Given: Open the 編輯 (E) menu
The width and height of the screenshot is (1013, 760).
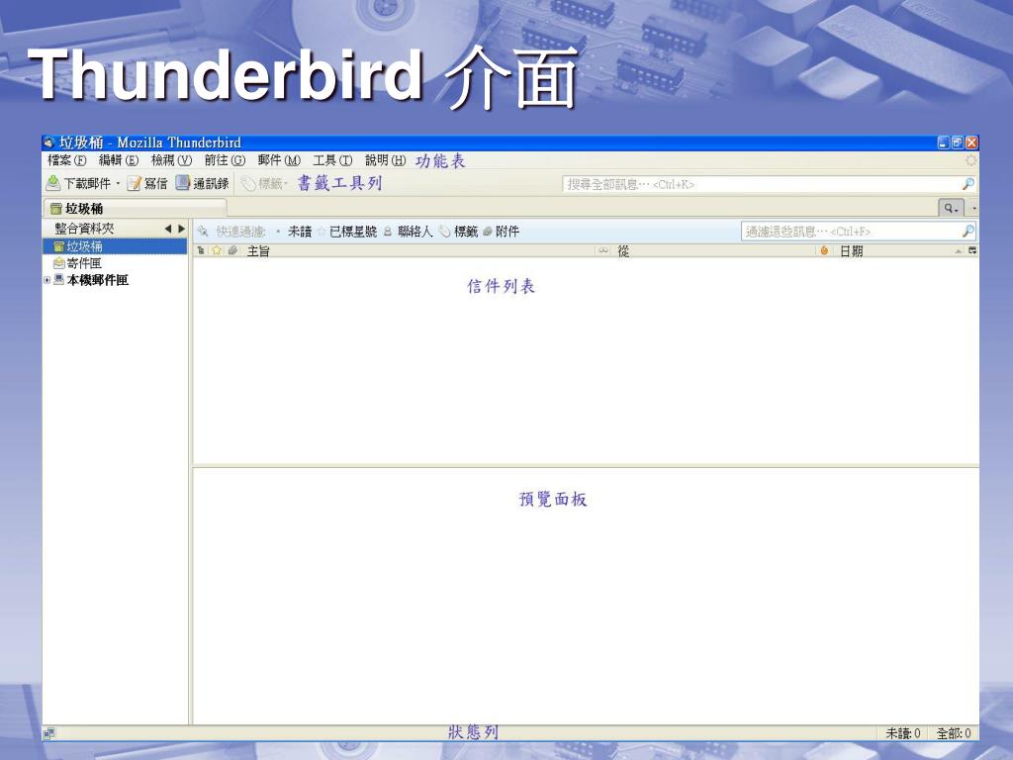Looking at the screenshot, I should click(119, 160).
